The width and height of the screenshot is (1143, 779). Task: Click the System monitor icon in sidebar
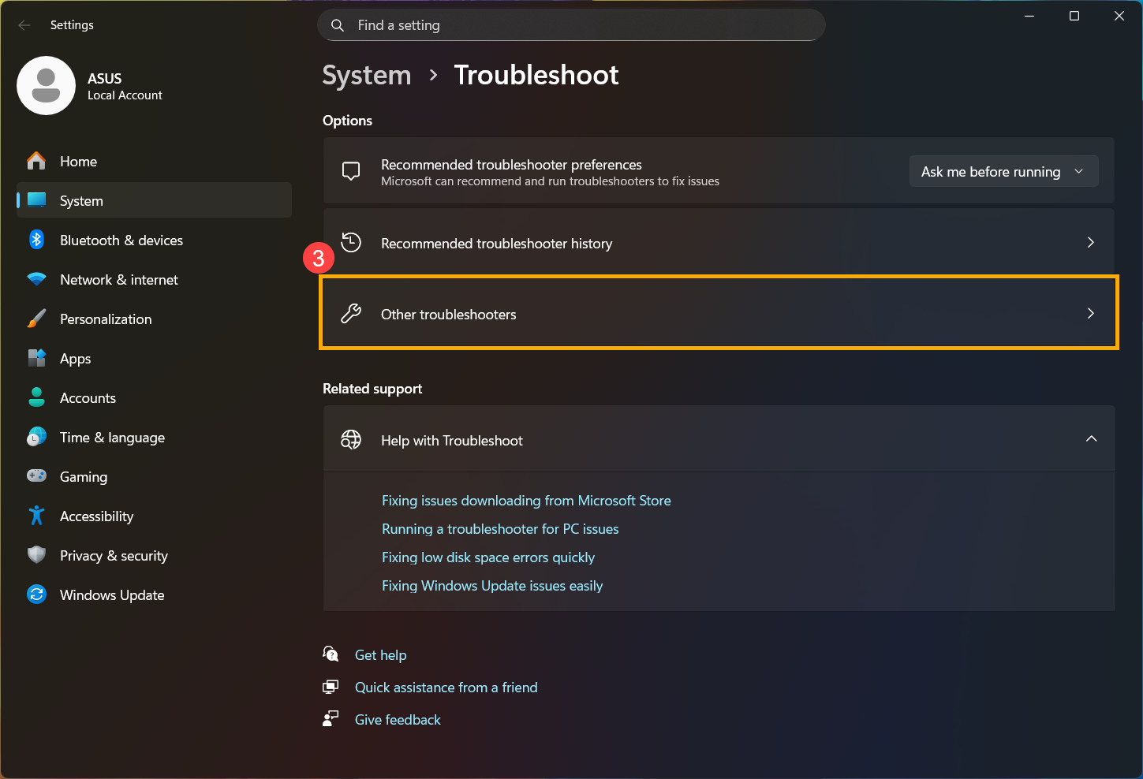point(36,200)
